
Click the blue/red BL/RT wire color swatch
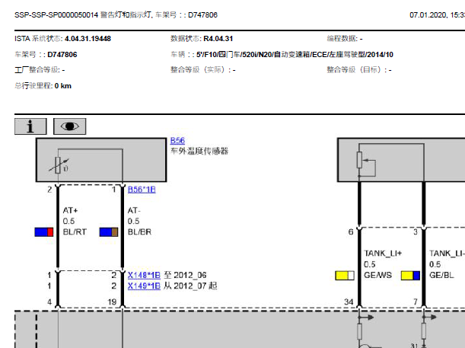[x=44, y=232]
